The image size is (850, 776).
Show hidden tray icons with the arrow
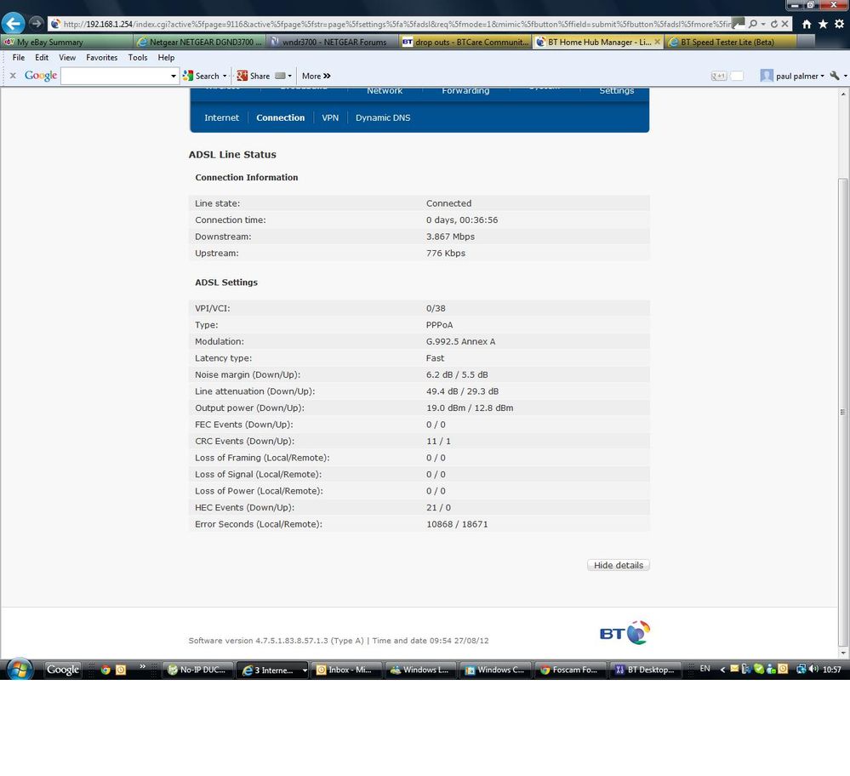(722, 670)
